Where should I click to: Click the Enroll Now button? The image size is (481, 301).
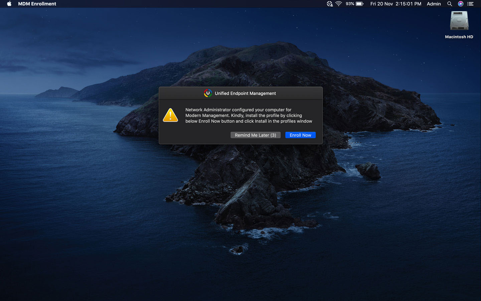coord(300,135)
